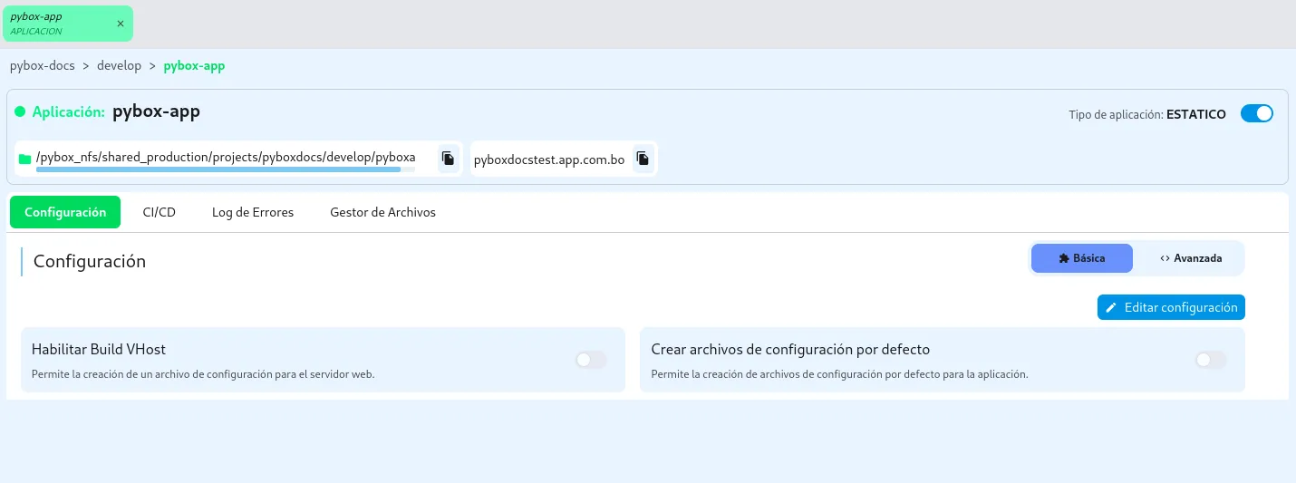Click the green folder icon beside path
The height and width of the screenshot is (483, 1296).
pyautogui.click(x=25, y=159)
